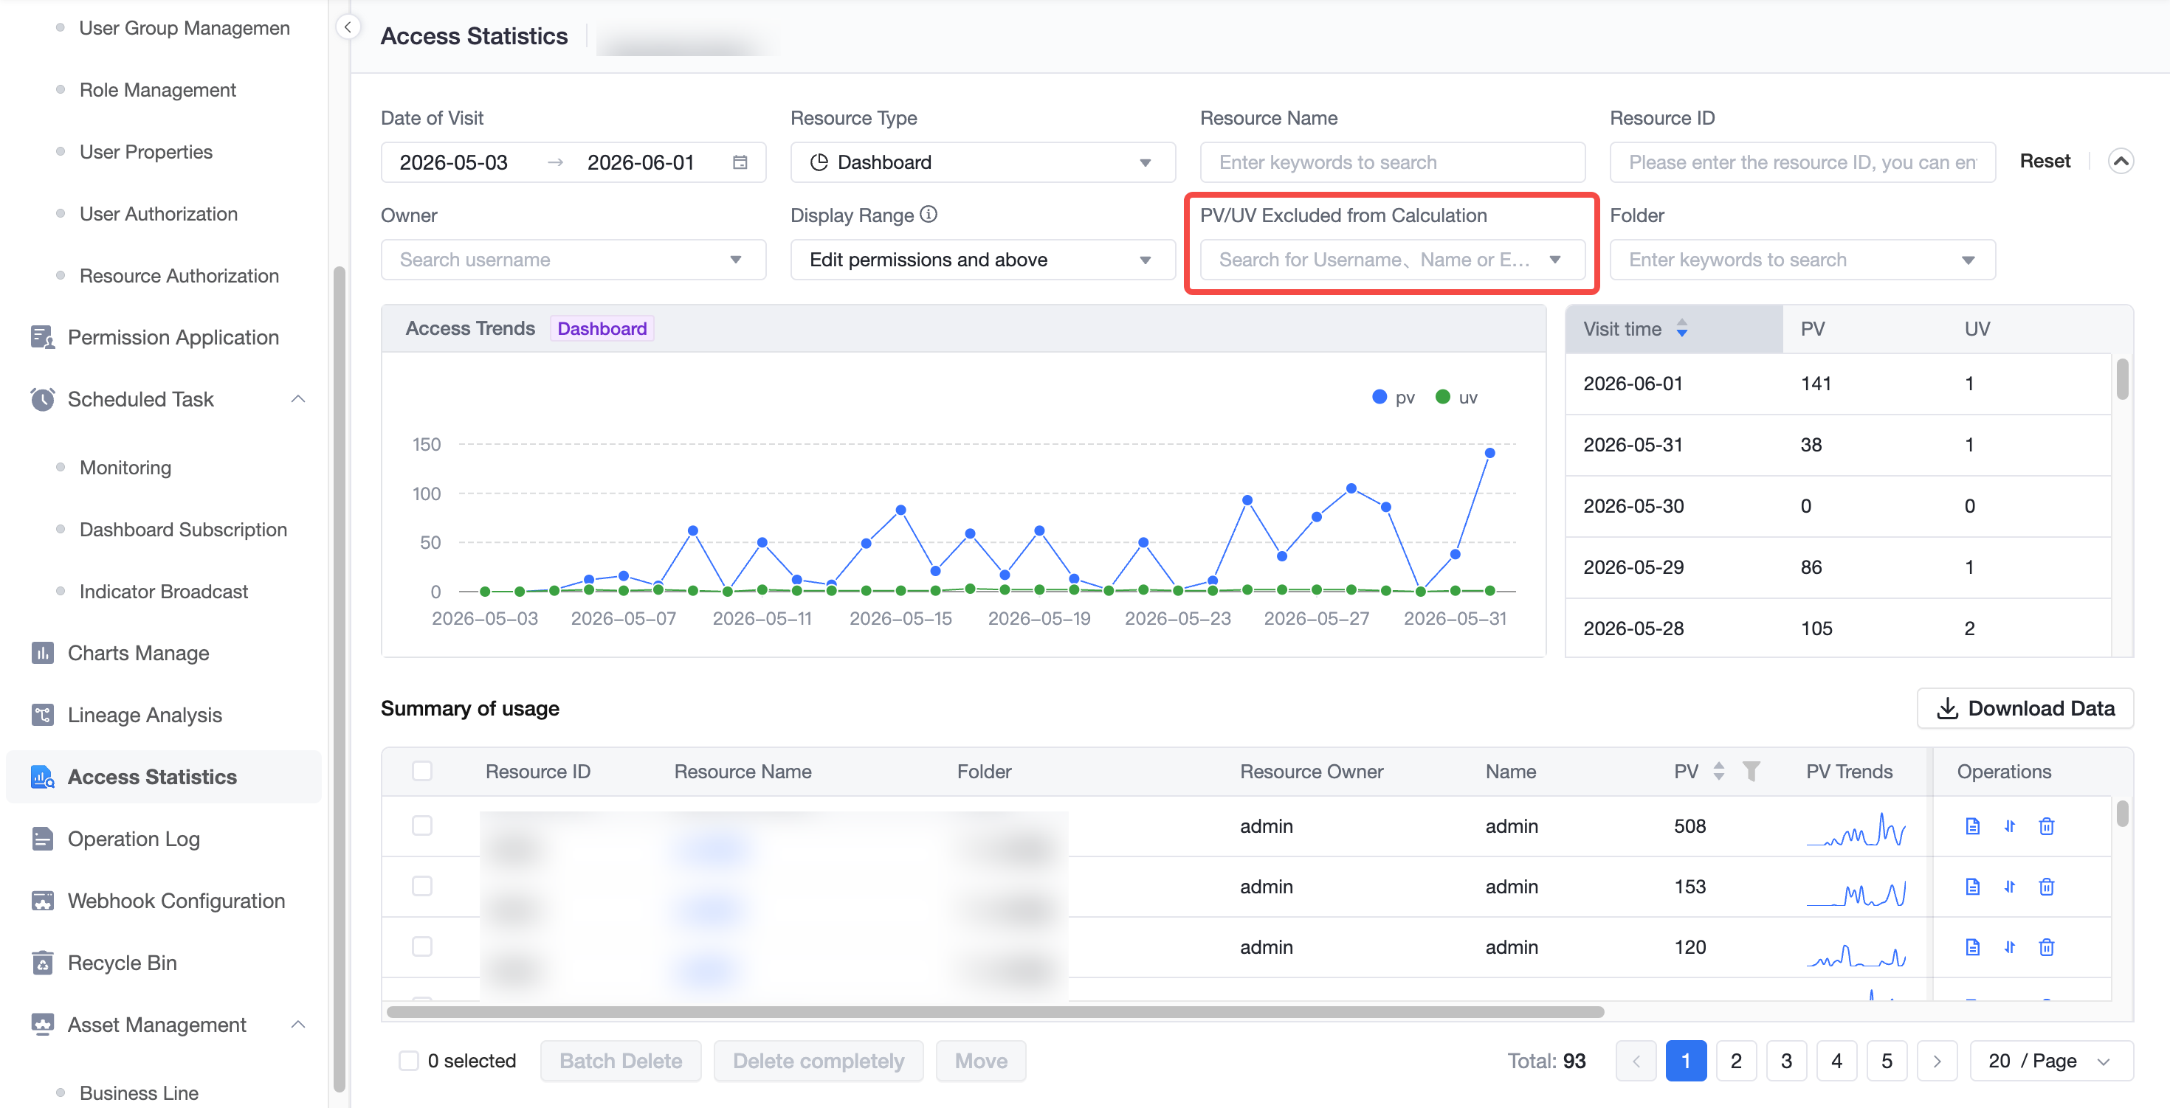Collapse the sidebar with the arrow icon
This screenshot has height=1108, width=2170.
[x=348, y=27]
